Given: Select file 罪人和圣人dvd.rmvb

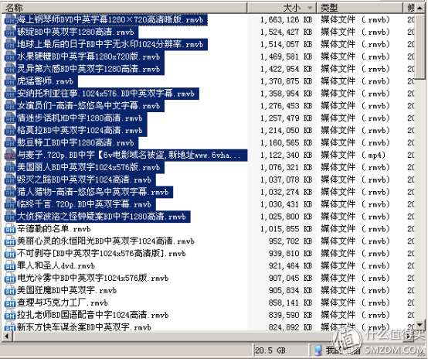Looking at the screenshot, I should (x=56, y=266).
